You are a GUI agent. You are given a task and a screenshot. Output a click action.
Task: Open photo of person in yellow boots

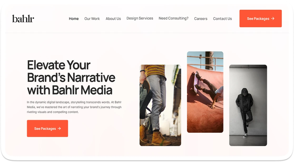[160, 105]
